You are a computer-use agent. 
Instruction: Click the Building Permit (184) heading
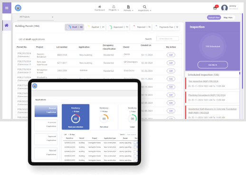(x=27, y=26)
